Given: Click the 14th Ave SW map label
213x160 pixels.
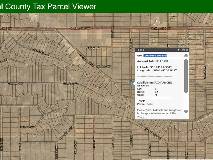Looking at the screenshot, I should 27,127.
